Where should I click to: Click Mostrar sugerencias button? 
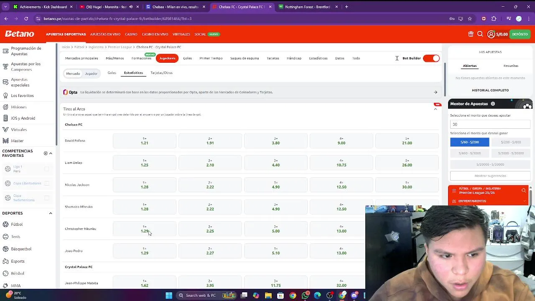click(x=490, y=176)
